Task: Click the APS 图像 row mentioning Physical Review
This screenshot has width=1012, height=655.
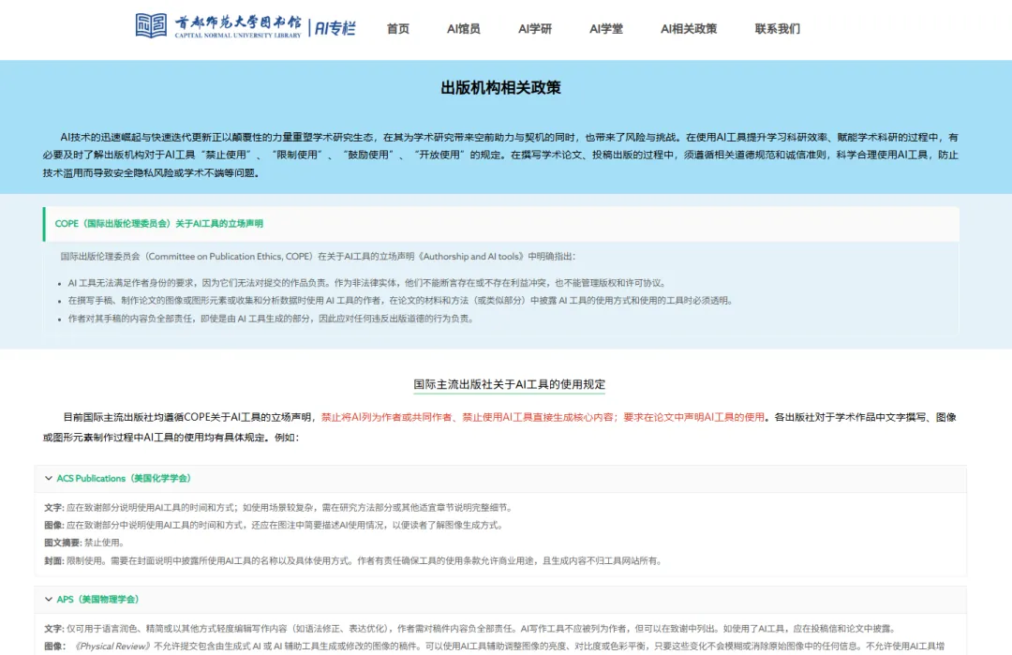Action: [495, 646]
